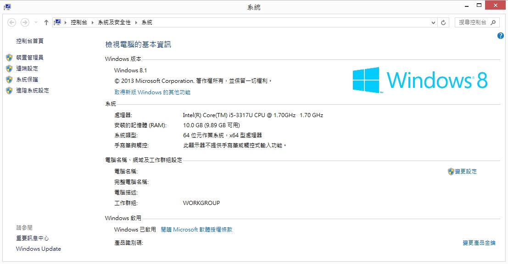The width and height of the screenshot is (508, 264).
Task: Click 取得新版 Windows 的其他功能 link
Action: pos(152,92)
